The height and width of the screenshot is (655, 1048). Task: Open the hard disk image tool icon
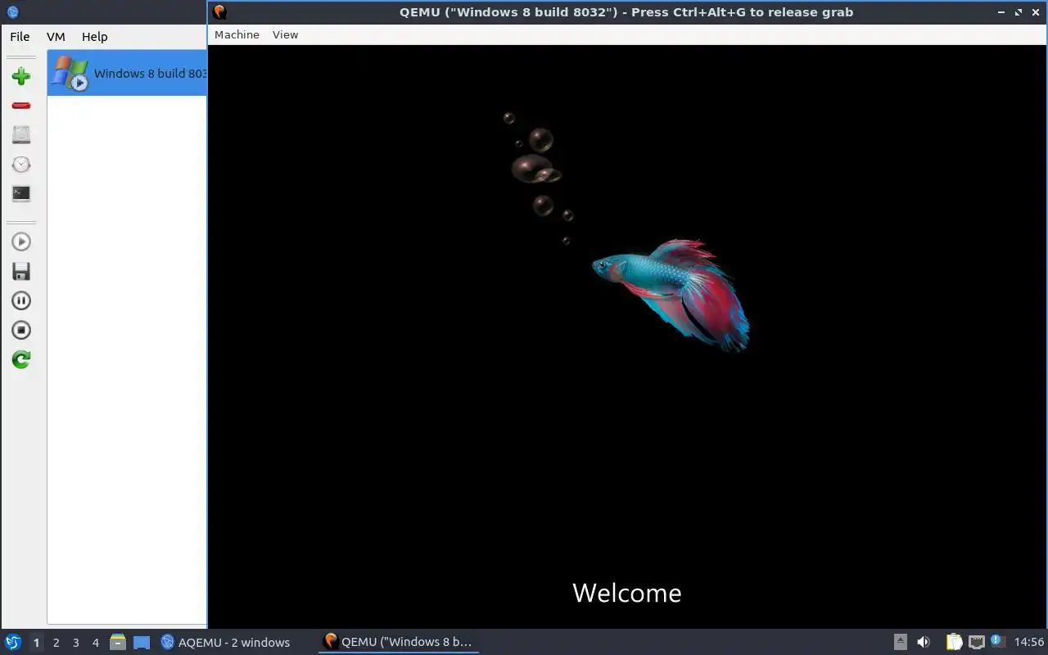point(21,135)
